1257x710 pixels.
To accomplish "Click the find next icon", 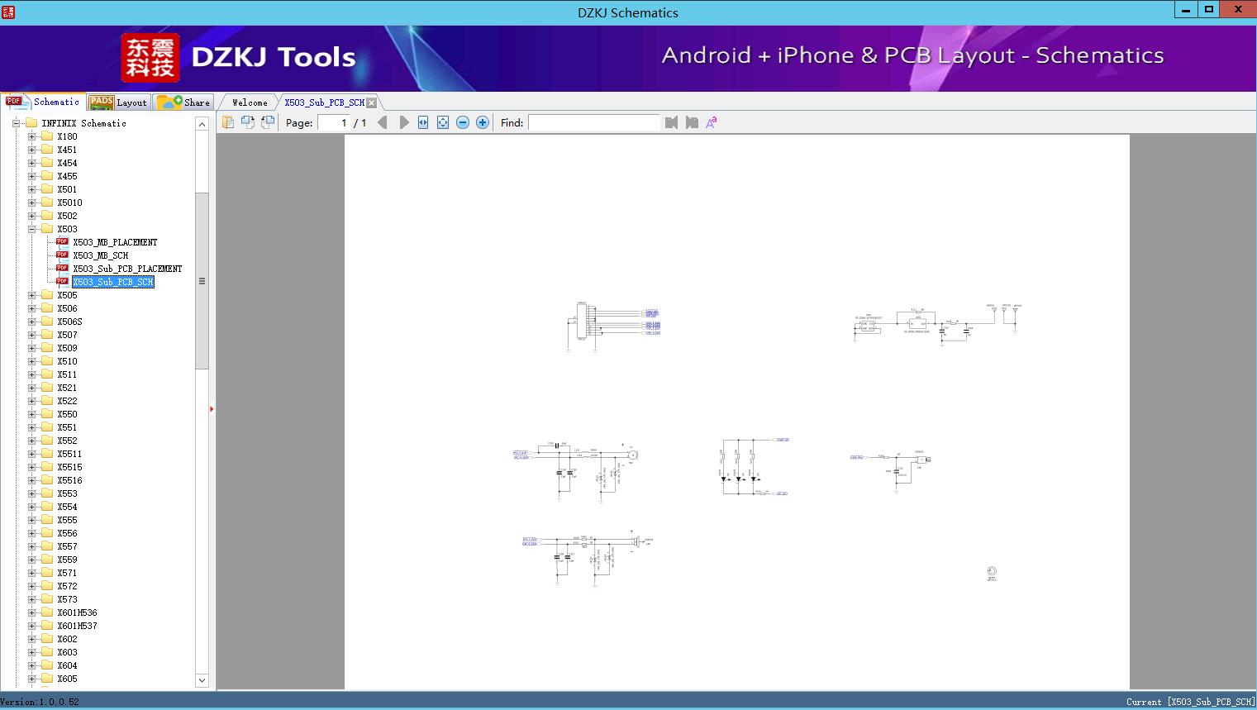I will [x=692, y=122].
